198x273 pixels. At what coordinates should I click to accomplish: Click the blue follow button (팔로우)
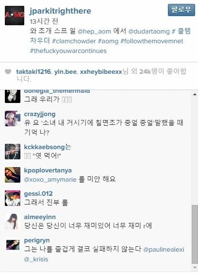pos(181,10)
